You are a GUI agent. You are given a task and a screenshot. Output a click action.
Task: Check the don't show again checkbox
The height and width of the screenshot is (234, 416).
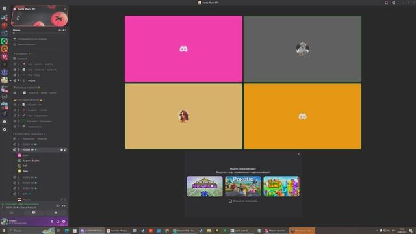[x=230, y=201]
